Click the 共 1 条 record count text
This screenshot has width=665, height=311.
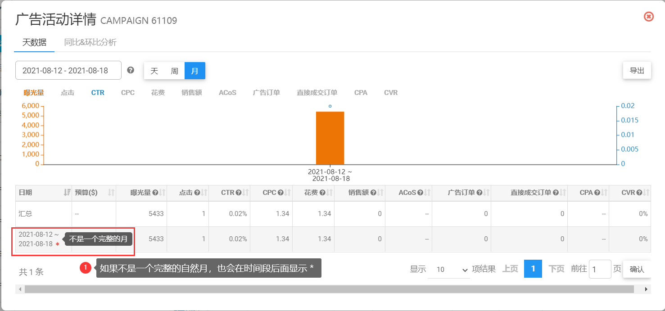click(31, 272)
